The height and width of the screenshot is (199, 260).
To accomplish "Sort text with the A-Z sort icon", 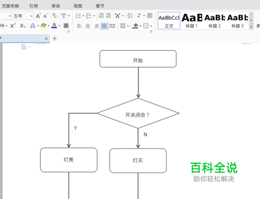I will pyautogui.click(x=130, y=16).
